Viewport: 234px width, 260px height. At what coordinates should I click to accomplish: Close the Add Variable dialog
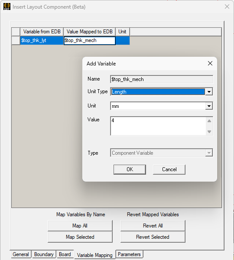point(210,63)
